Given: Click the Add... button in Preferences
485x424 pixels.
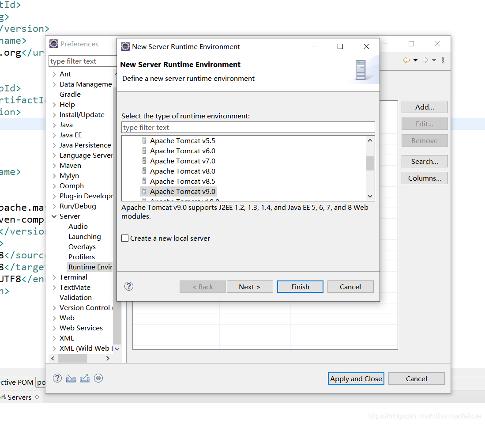Looking at the screenshot, I should pos(425,107).
